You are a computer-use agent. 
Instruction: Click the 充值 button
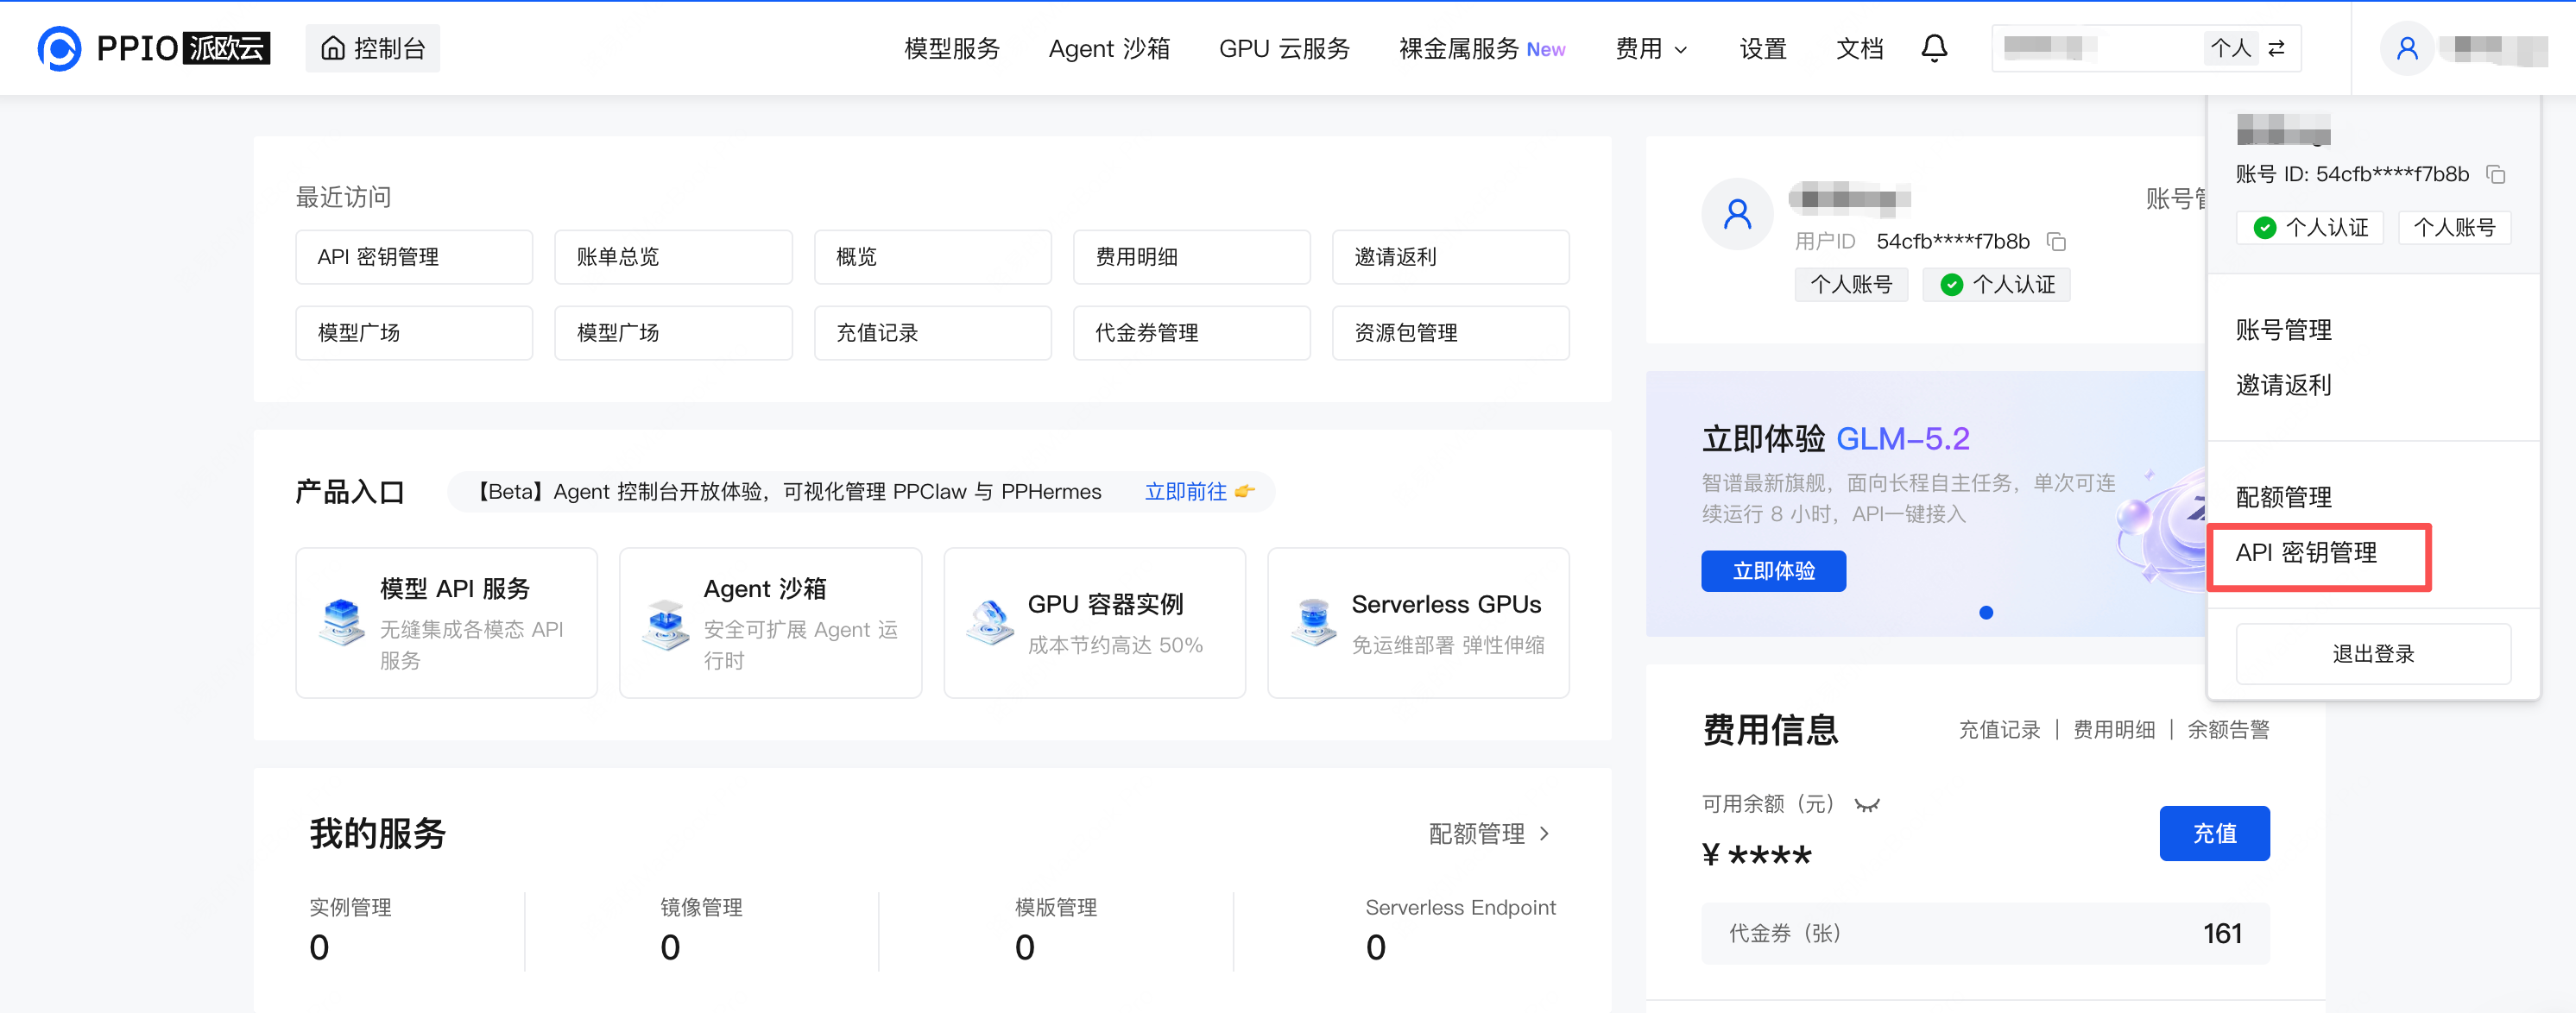pyautogui.click(x=2214, y=833)
